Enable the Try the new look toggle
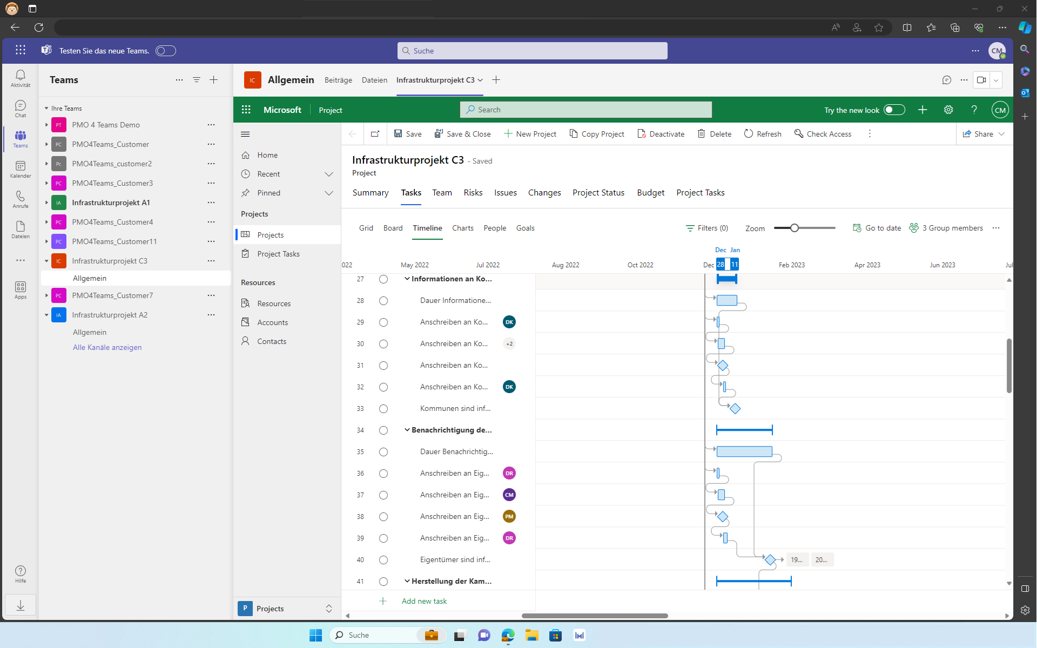Image resolution: width=1037 pixels, height=648 pixels. [x=894, y=110]
